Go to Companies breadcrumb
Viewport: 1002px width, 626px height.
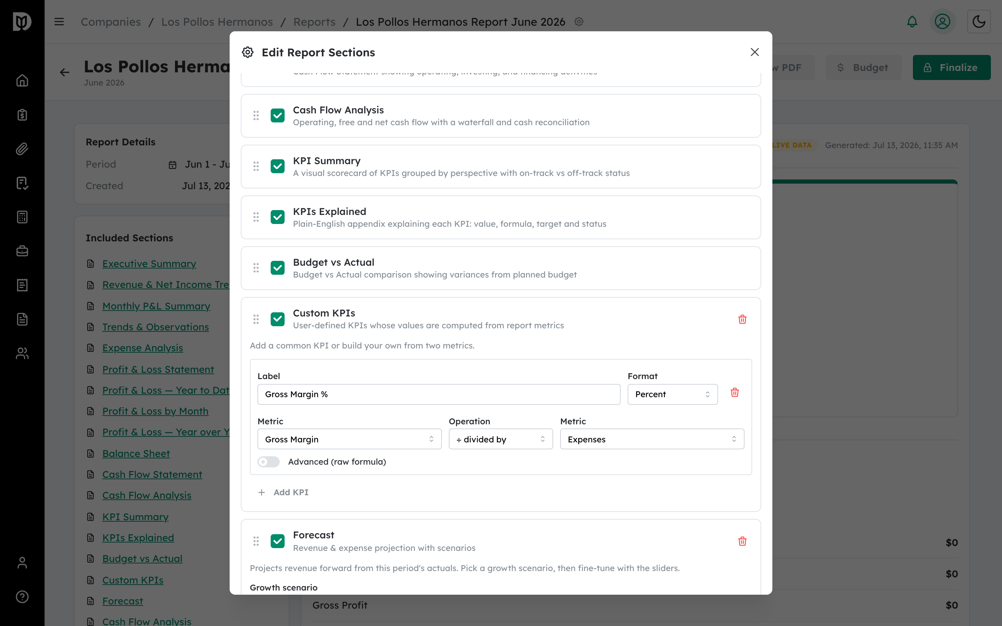(111, 22)
